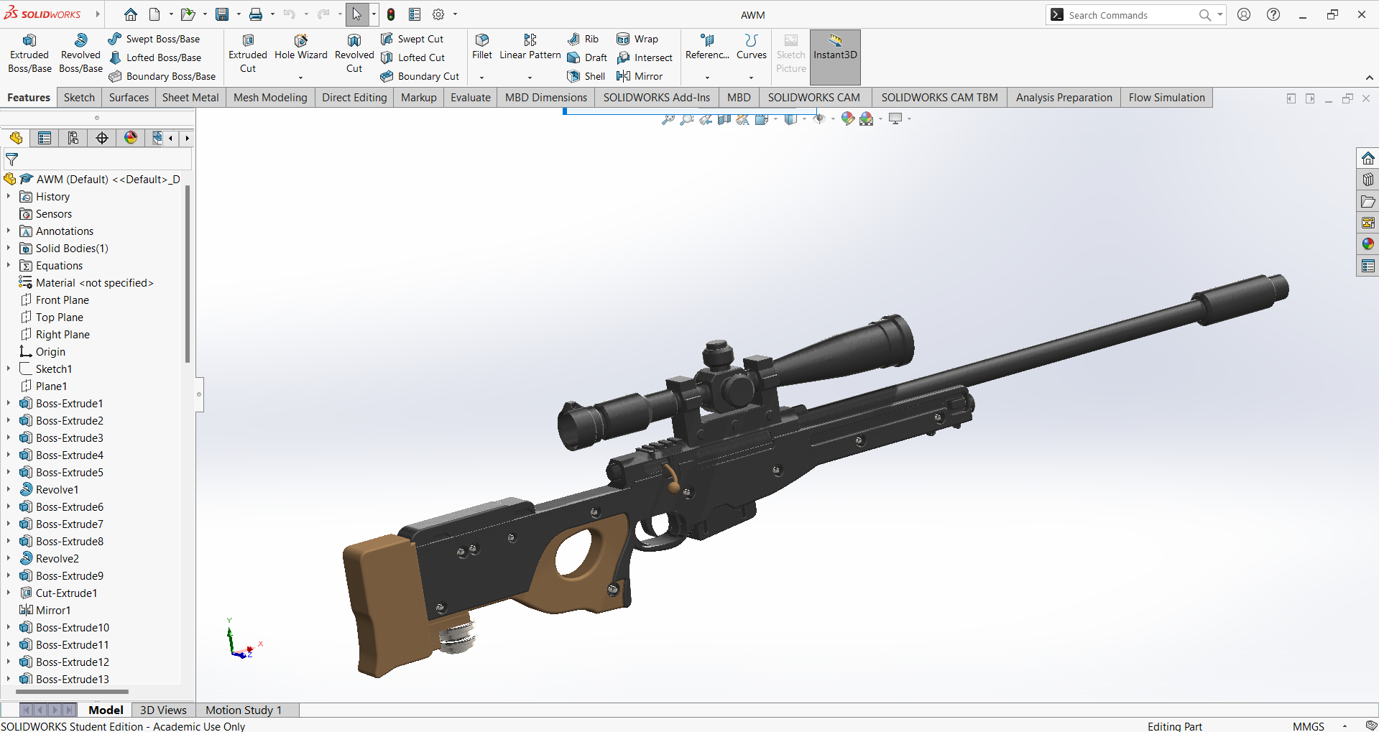1379x732 pixels.
Task: Toggle the Select cursor tool
Action: (x=356, y=14)
